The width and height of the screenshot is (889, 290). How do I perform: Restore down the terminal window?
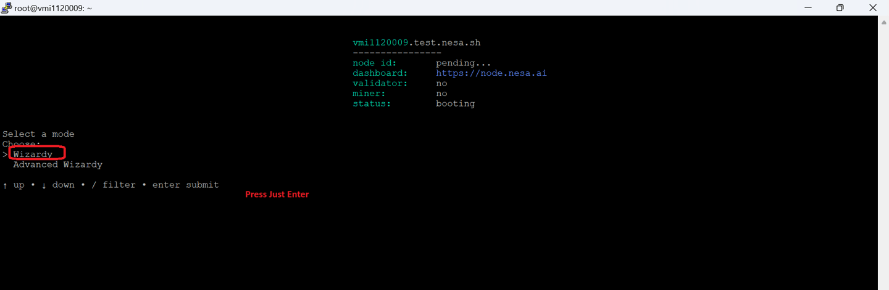tap(840, 7)
